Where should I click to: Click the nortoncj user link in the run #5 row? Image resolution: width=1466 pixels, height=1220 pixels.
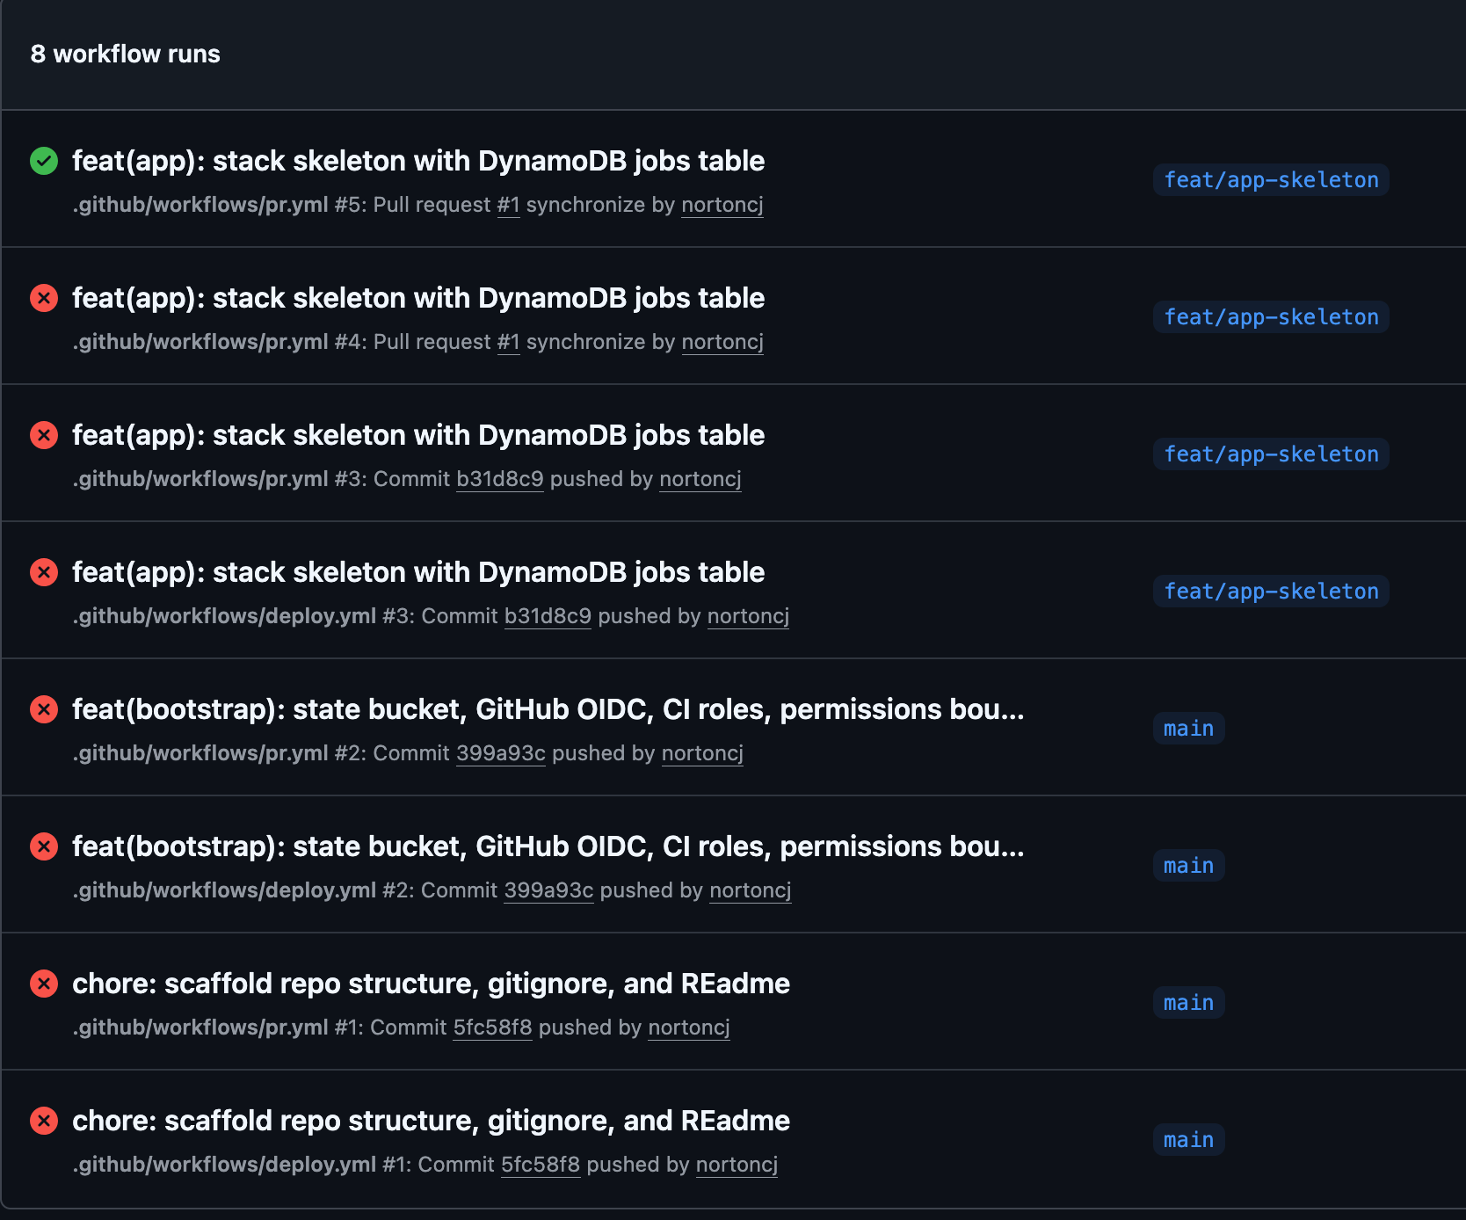coord(722,205)
